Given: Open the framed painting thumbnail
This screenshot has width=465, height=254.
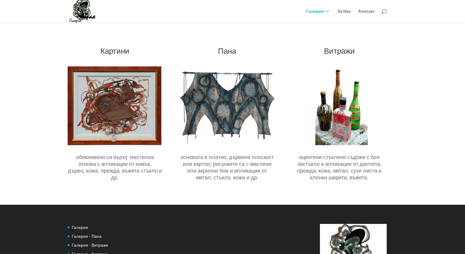Looking at the screenshot, I should click(115, 106).
